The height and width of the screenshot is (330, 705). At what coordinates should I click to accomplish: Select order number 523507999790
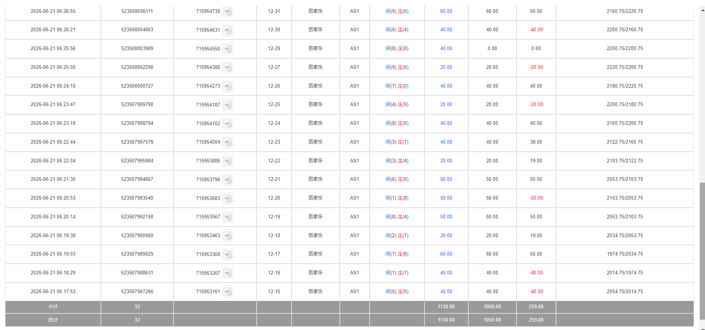coord(137,105)
